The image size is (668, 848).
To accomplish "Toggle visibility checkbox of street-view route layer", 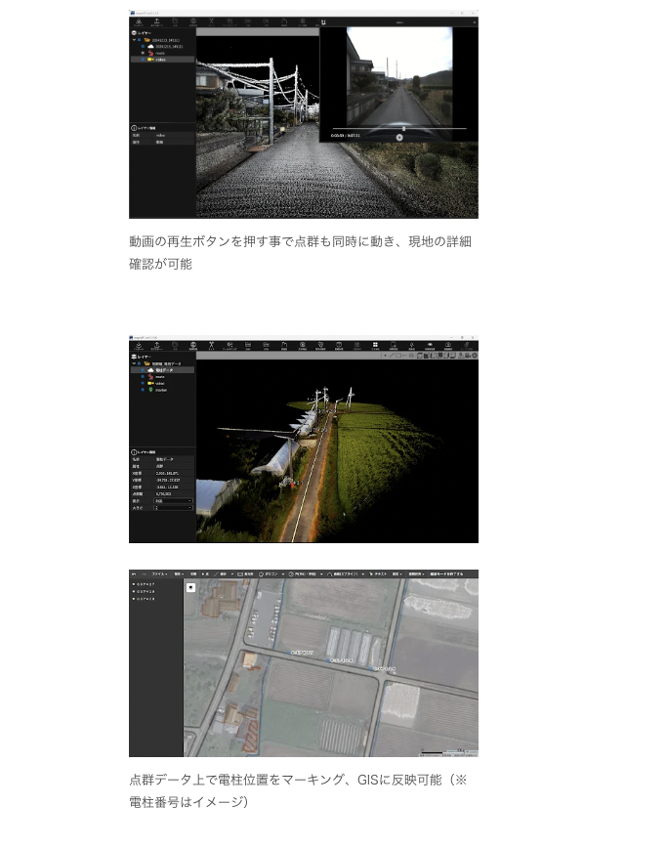I will [143, 53].
